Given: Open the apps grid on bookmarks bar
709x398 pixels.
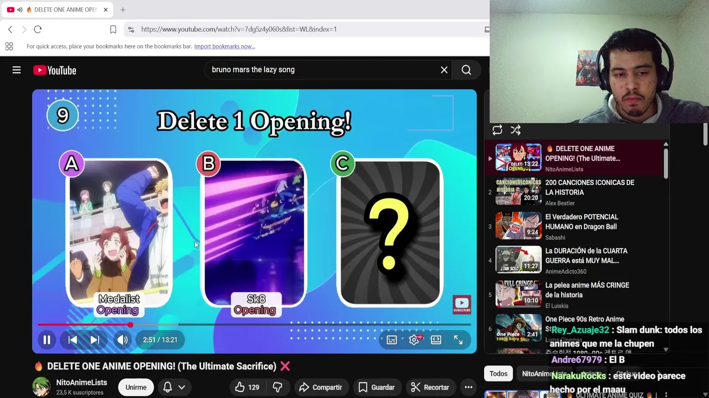Looking at the screenshot, I should click(x=9, y=46).
